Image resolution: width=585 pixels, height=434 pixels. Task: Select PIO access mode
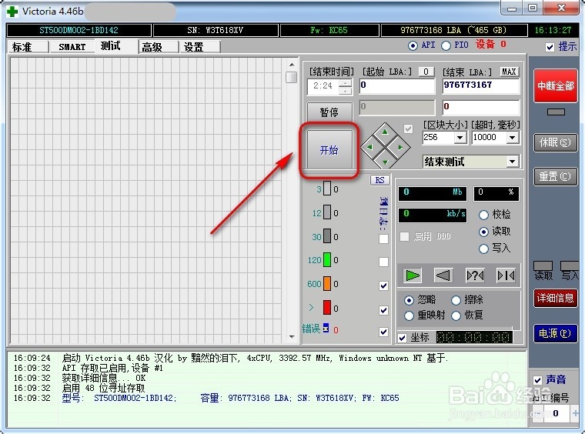click(x=446, y=45)
